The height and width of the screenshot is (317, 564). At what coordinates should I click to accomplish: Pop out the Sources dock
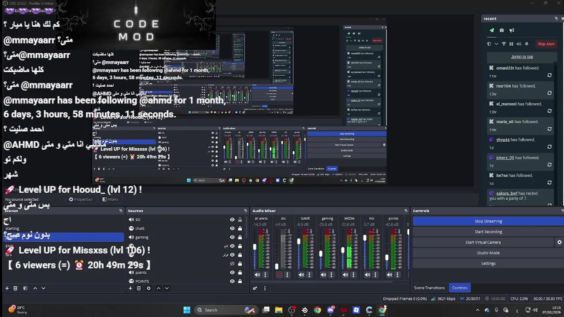click(245, 211)
